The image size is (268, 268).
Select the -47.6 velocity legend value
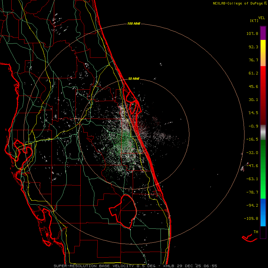coord(252,166)
